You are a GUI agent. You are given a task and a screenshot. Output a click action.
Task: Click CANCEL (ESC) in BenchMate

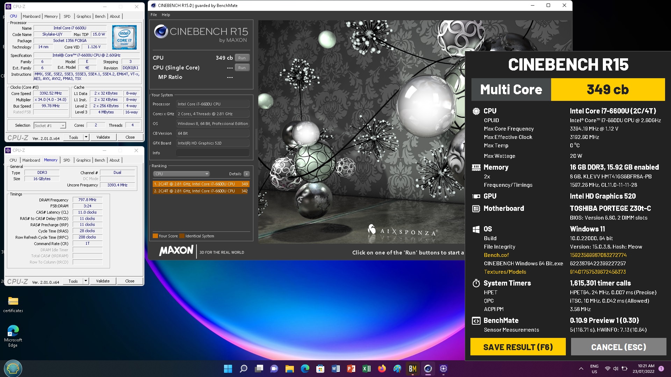(x=619, y=347)
